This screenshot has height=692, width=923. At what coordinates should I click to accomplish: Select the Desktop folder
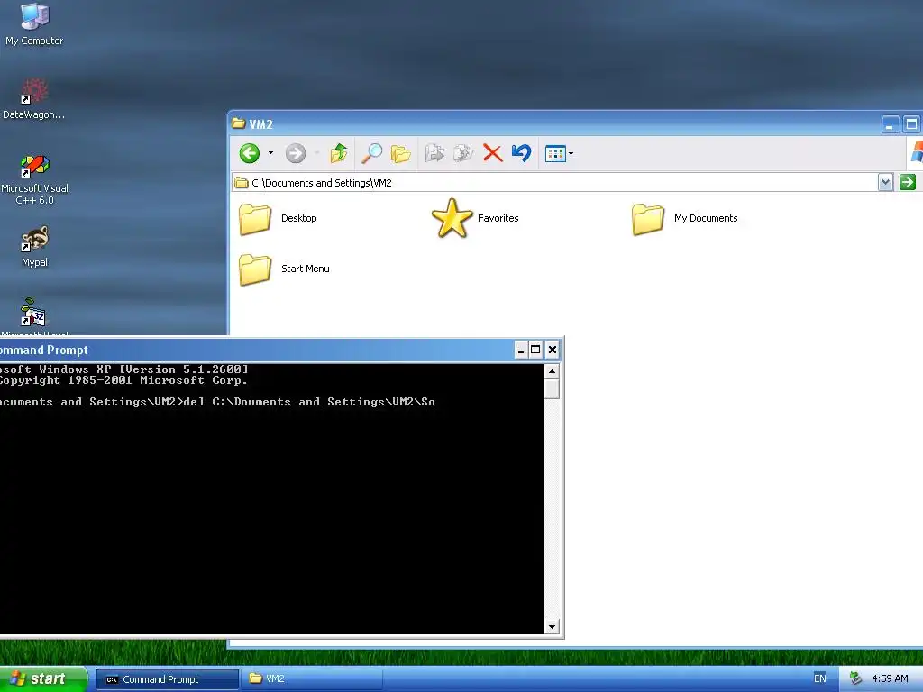point(279,219)
